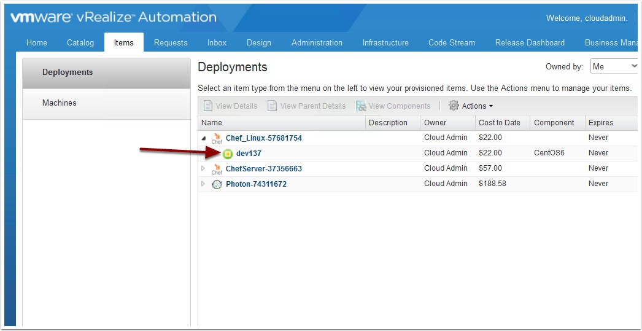Click the Welcome, cloudadmin text
Screen dimensions: 642x331
pyautogui.click(x=587, y=18)
